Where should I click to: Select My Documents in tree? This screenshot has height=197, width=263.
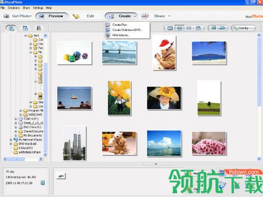pyautogui.click(x=31, y=135)
